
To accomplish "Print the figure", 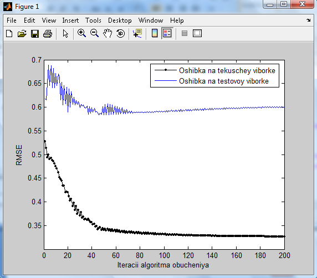I will pyautogui.click(x=48, y=34).
